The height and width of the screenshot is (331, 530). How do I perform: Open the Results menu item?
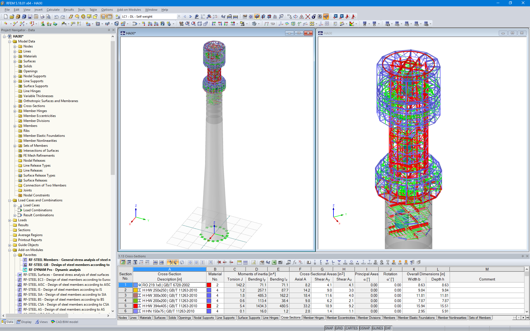68,10
